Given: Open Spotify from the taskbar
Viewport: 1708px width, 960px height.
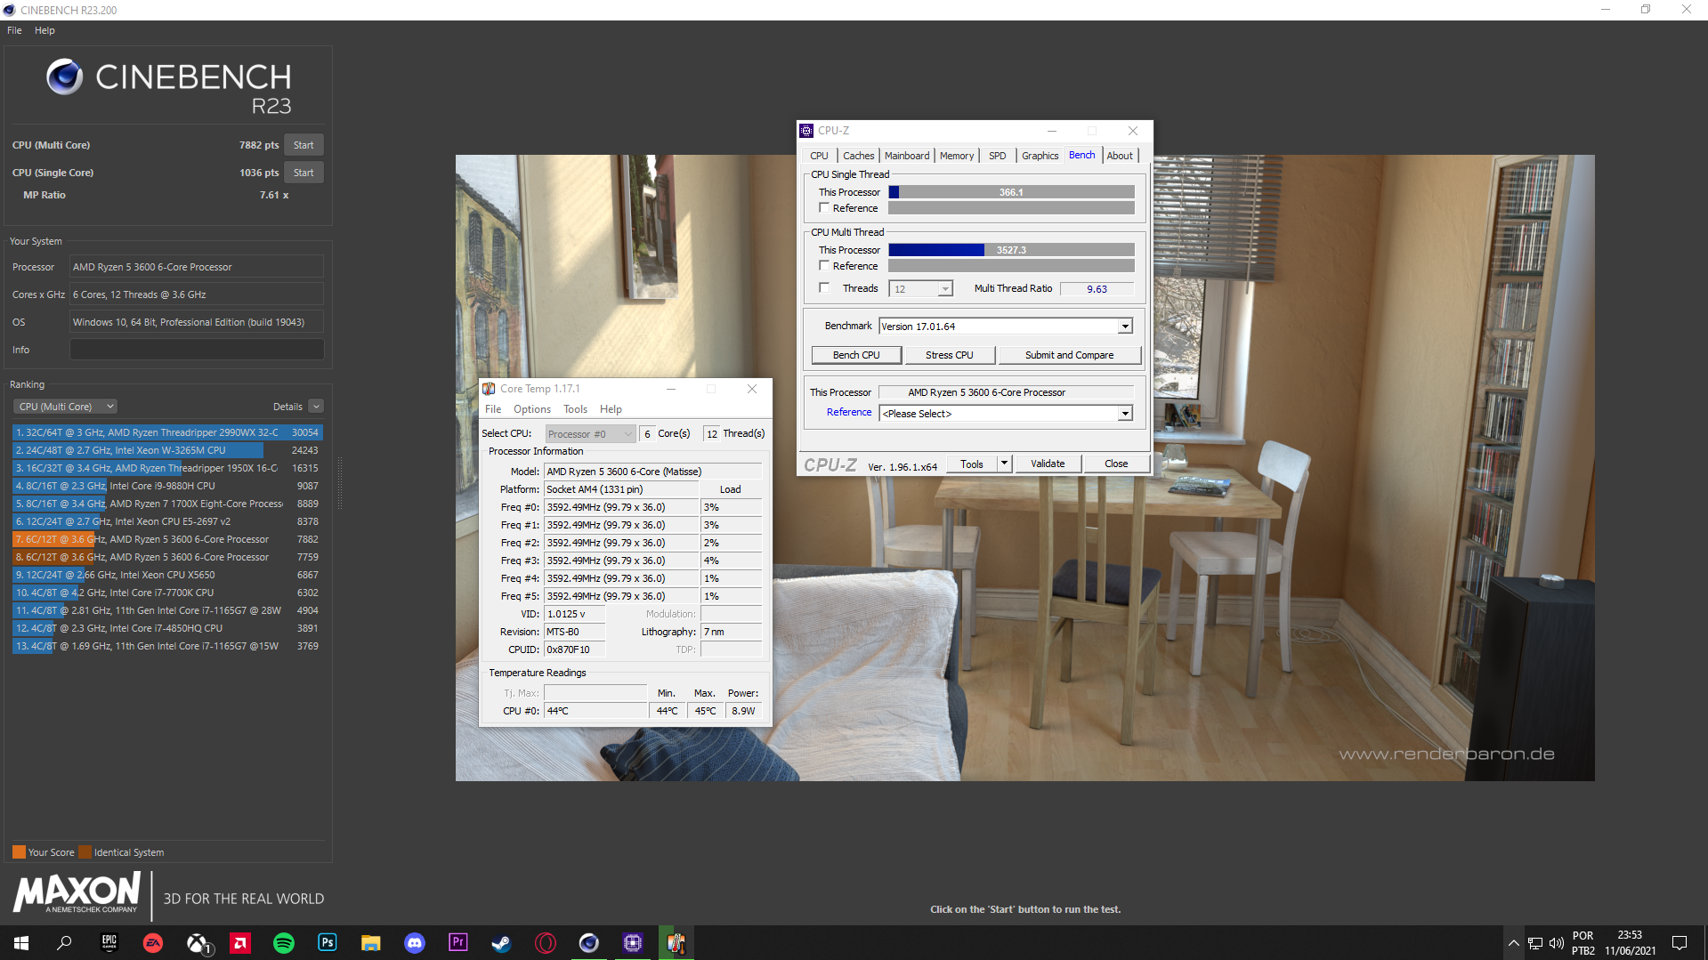Looking at the screenshot, I should coord(284,943).
